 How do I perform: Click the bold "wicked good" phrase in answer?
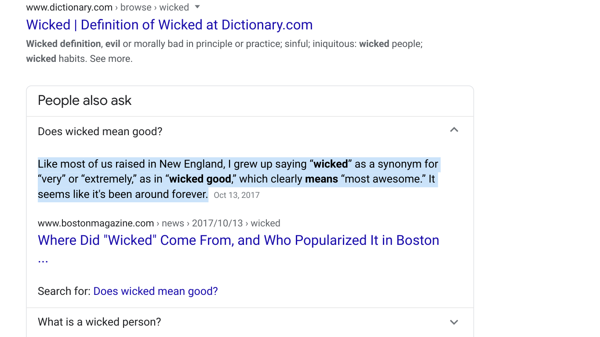(200, 179)
